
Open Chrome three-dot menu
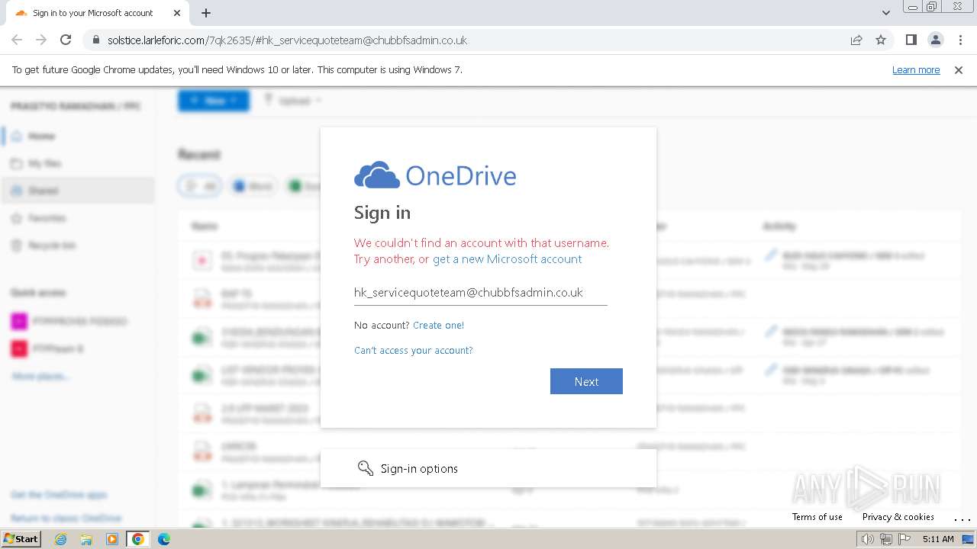click(960, 40)
